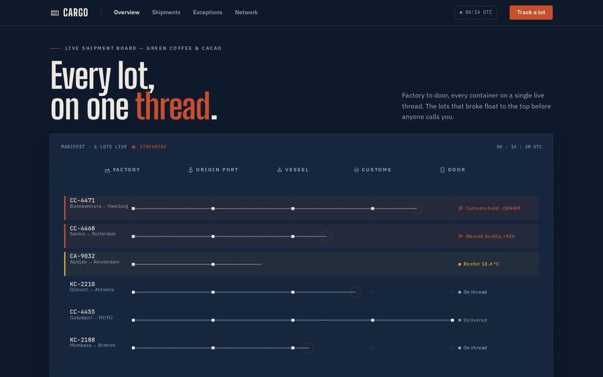Click the Mombasa → Bremen route text

[x=92, y=345]
